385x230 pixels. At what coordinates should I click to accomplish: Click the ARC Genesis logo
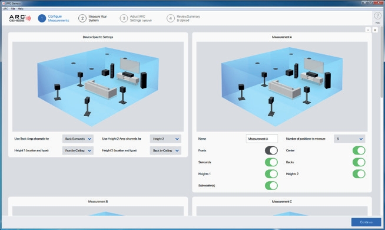[20, 18]
